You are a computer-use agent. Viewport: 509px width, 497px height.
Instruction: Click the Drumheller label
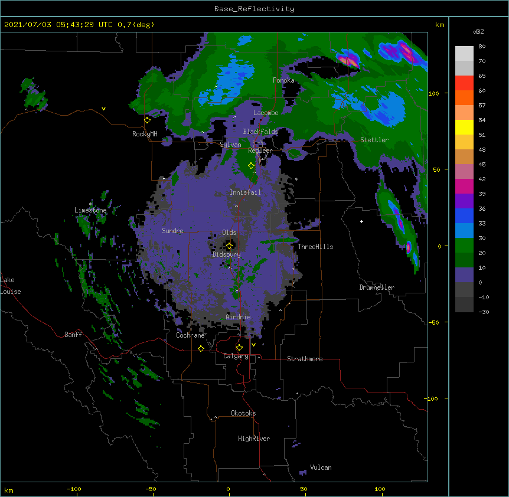(x=377, y=287)
